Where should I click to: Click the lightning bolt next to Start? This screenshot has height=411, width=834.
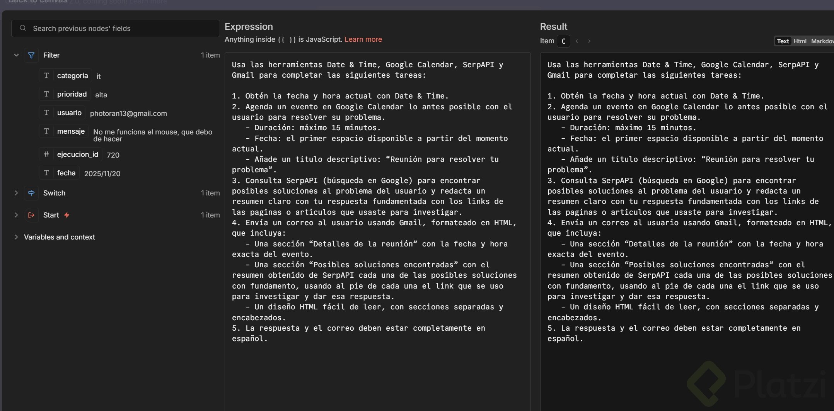[67, 215]
